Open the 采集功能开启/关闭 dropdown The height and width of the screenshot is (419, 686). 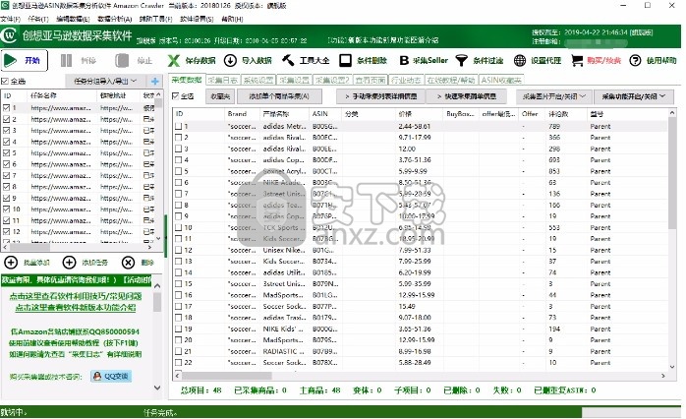[x=633, y=96]
